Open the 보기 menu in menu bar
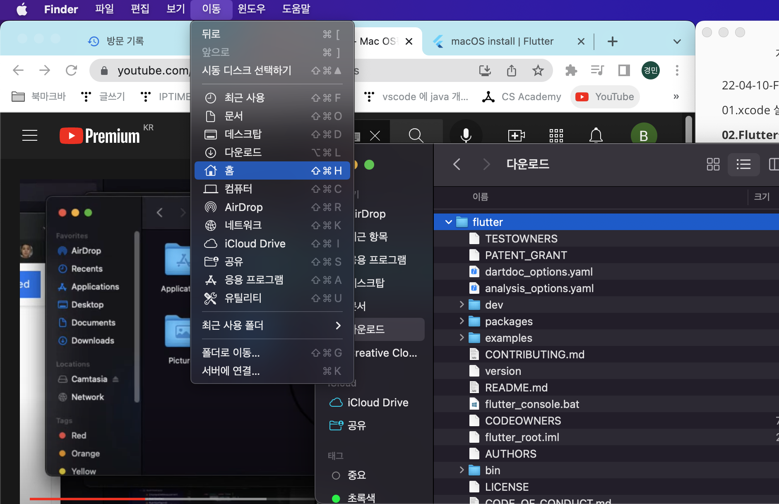 click(x=176, y=9)
